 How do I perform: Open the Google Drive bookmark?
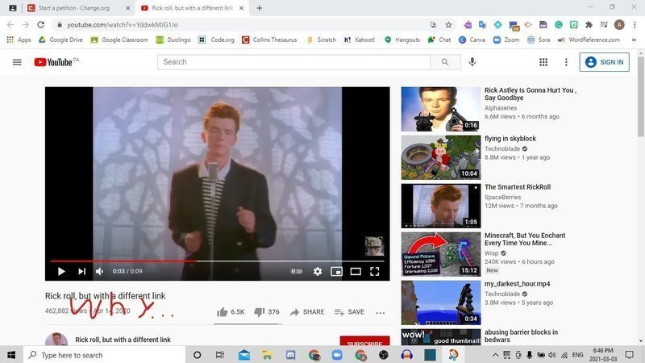[x=61, y=40]
